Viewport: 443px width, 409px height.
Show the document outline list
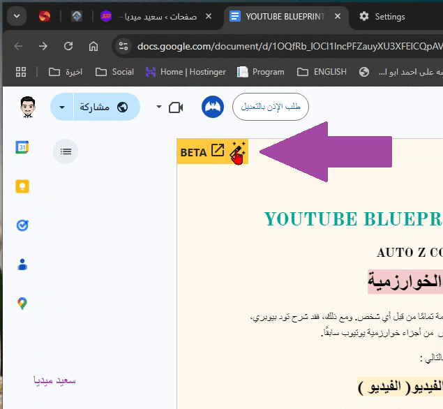(66, 151)
